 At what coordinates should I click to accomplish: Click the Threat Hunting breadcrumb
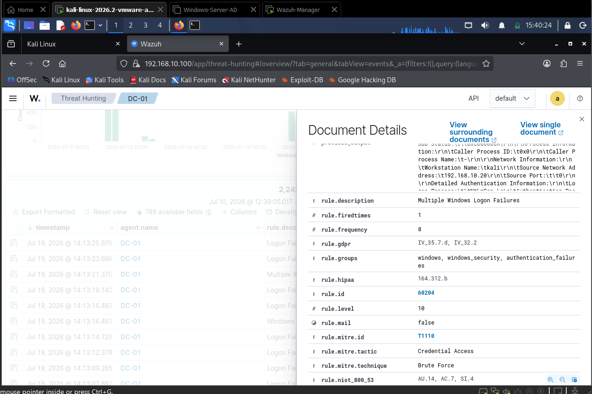(83, 98)
